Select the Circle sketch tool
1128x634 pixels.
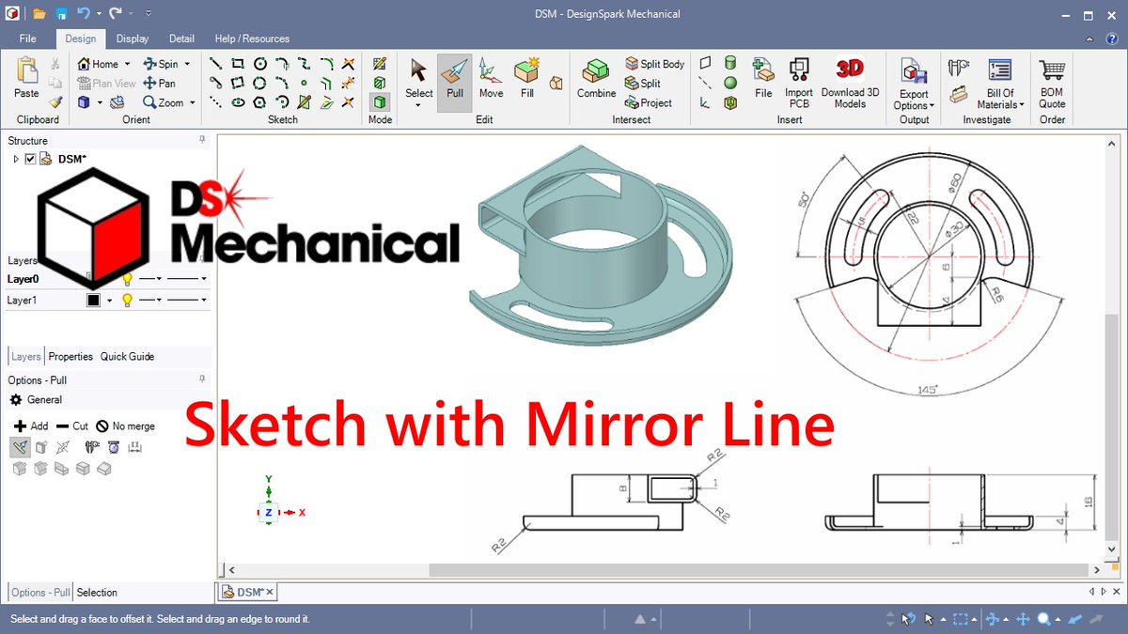click(259, 64)
